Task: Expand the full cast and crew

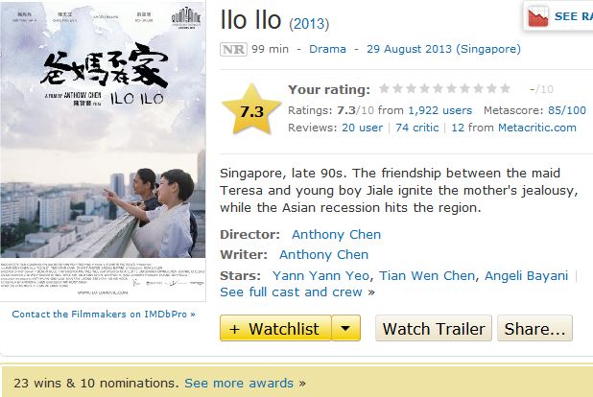Action: (x=291, y=292)
